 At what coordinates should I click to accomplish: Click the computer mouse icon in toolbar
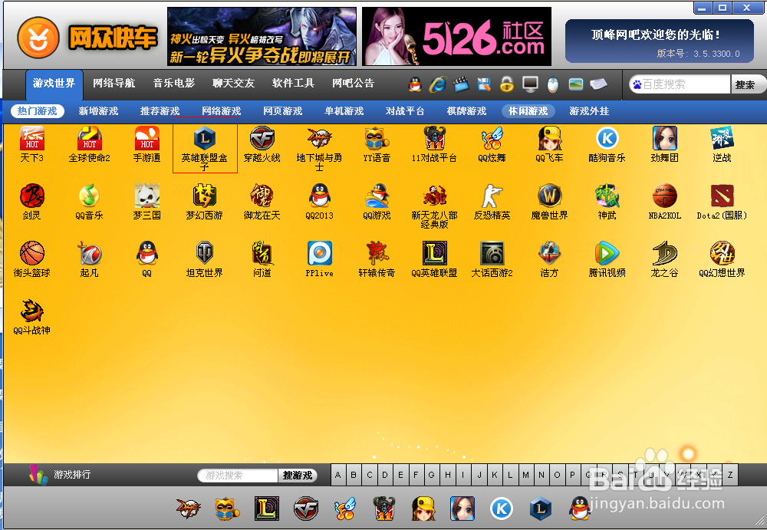pyautogui.click(x=553, y=84)
